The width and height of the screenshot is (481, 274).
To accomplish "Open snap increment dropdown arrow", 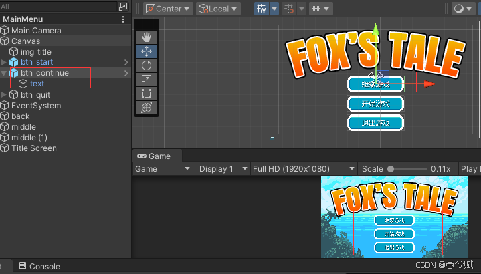I will (x=302, y=9).
